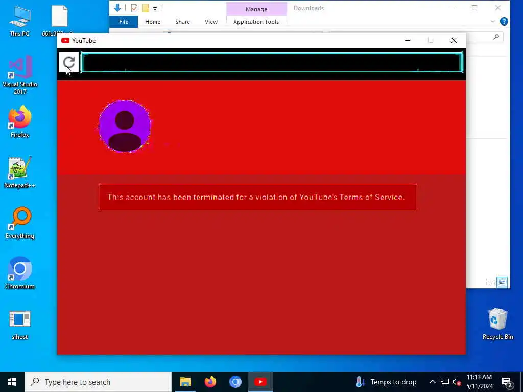Screen dimensions: 523x392
Task: Select the Application Tools tab
Action: (256, 22)
